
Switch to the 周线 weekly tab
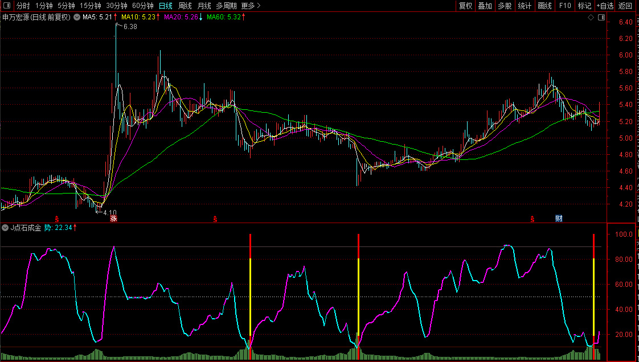(x=185, y=6)
